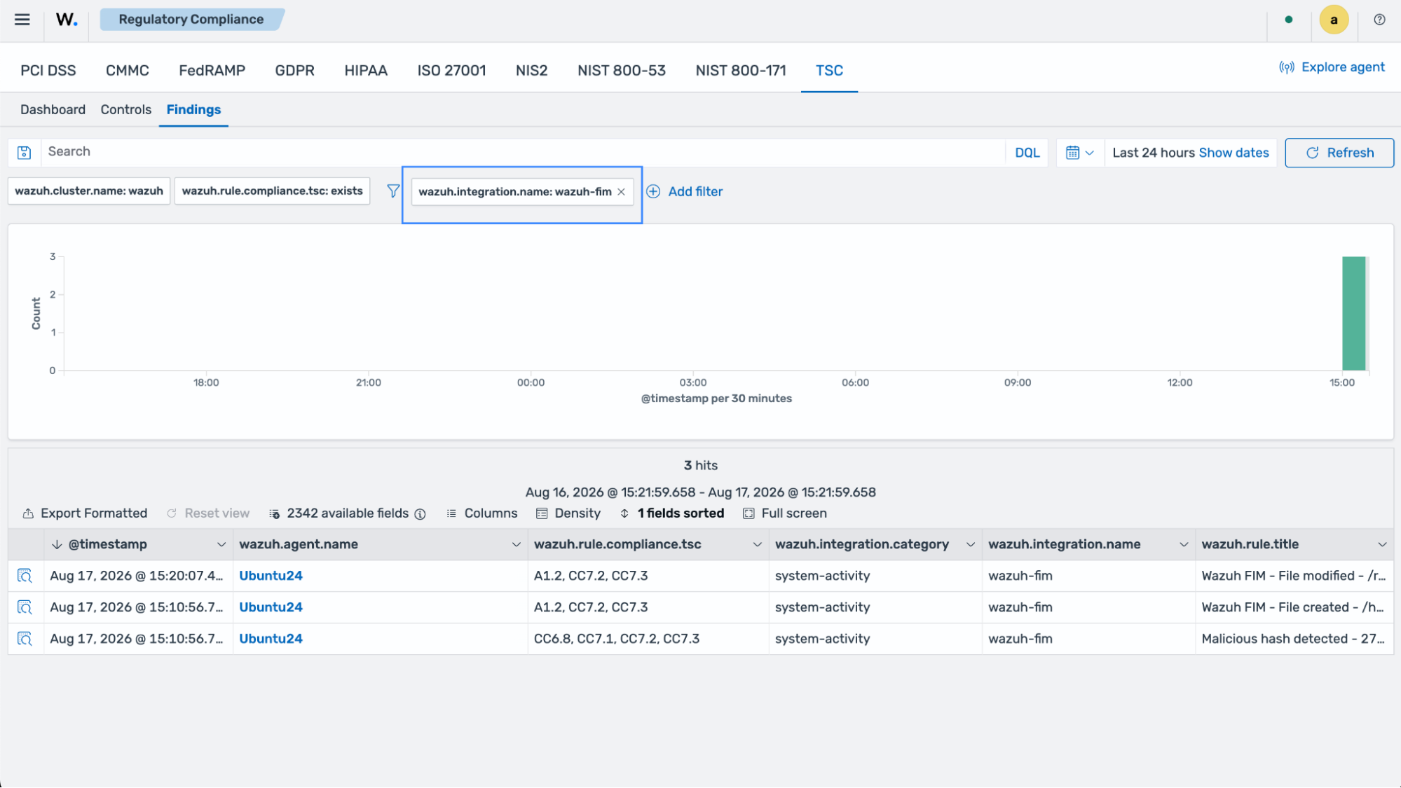Click the 'Last 24 hours' time range
The width and height of the screenshot is (1401, 788).
point(1154,153)
